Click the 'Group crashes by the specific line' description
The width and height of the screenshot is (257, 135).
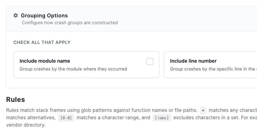213,69
